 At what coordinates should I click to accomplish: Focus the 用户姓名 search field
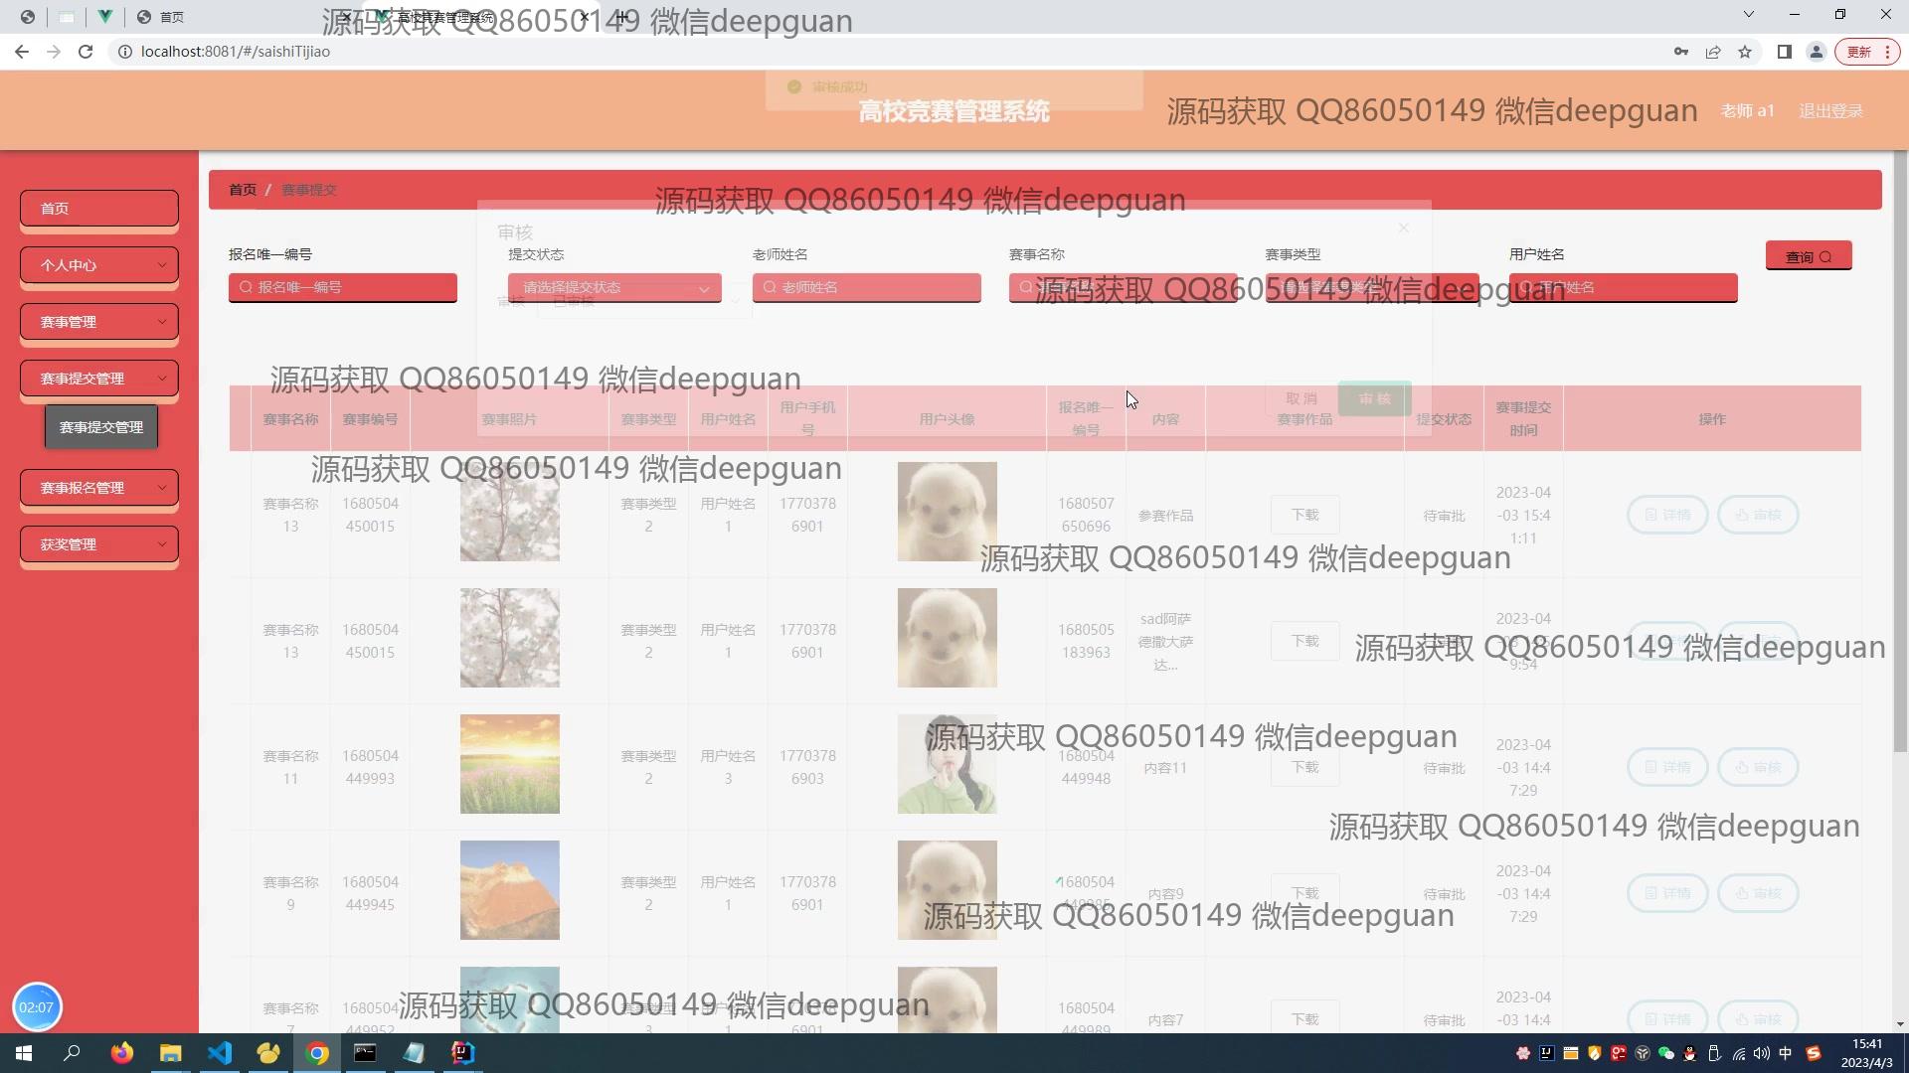1624,287
